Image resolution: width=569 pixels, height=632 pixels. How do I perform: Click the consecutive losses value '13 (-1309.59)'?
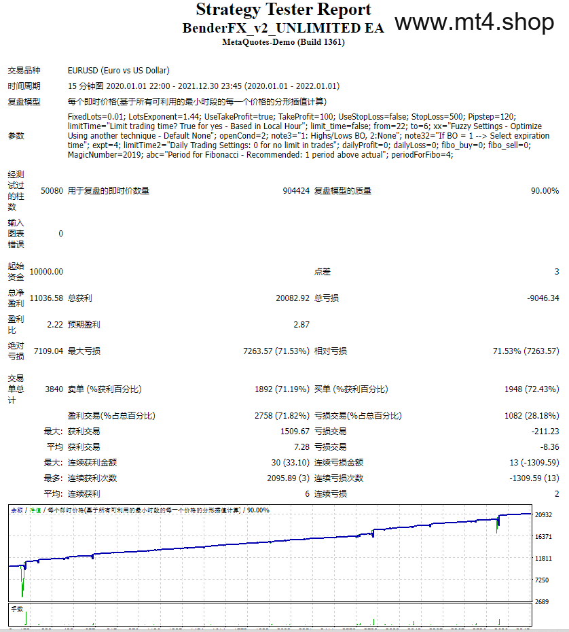coord(534,463)
